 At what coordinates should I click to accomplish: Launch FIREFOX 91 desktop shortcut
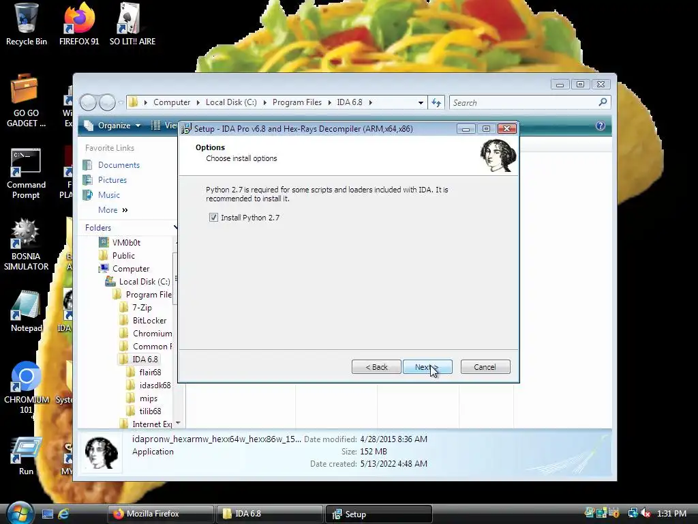point(79,25)
